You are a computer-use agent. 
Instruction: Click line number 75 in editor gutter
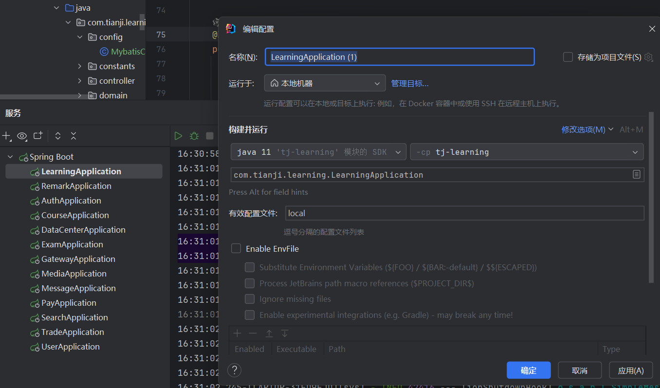tap(161, 35)
